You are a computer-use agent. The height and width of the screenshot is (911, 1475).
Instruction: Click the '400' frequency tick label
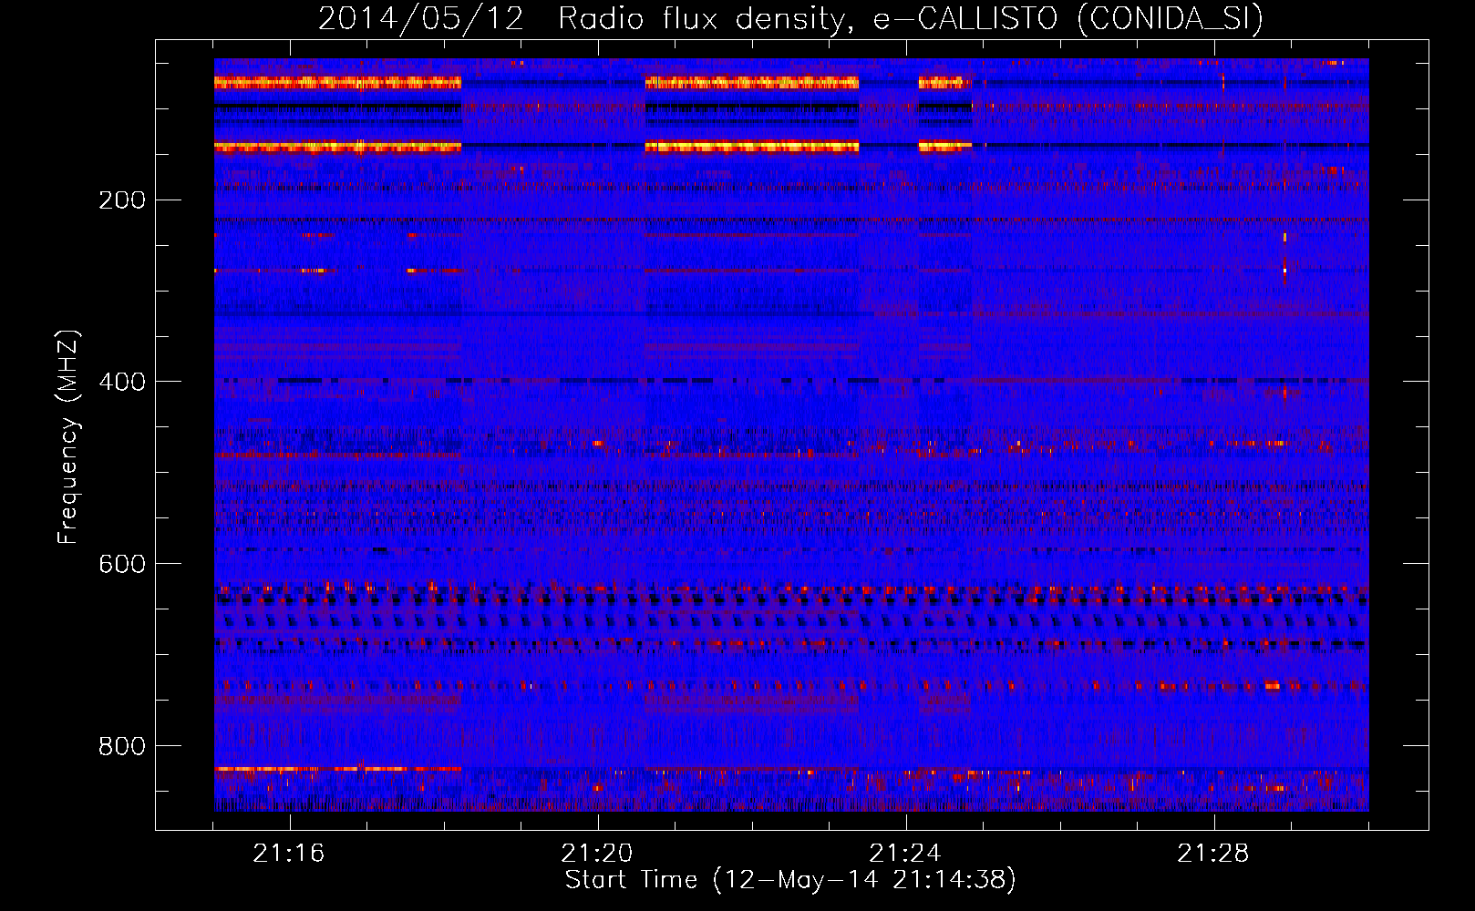coord(122,382)
